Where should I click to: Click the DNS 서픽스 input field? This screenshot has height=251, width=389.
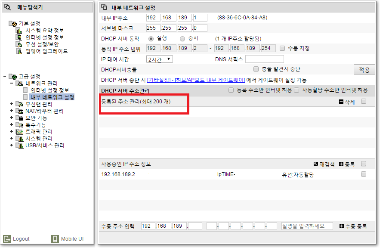click(265, 59)
